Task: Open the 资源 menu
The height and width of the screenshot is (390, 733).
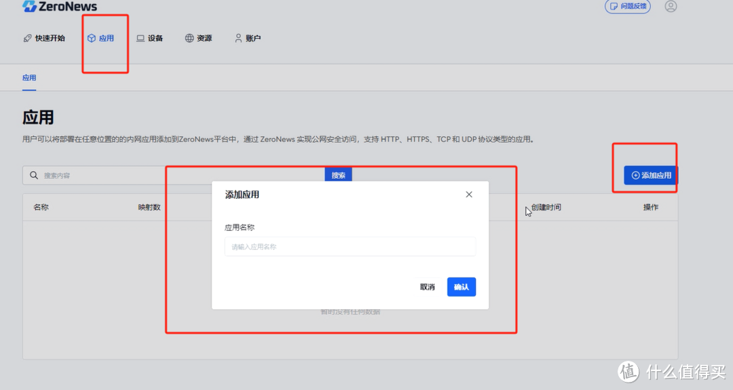Action: 199,38
